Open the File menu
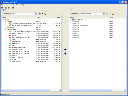Image resolution: width=128 pixels, height=96 pixels. tap(2, 5)
